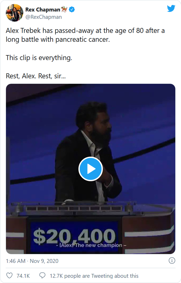This screenshot has height=283, width=181.
Task: Open Rex Chapman's profile avatar
Action: [15, 13]
